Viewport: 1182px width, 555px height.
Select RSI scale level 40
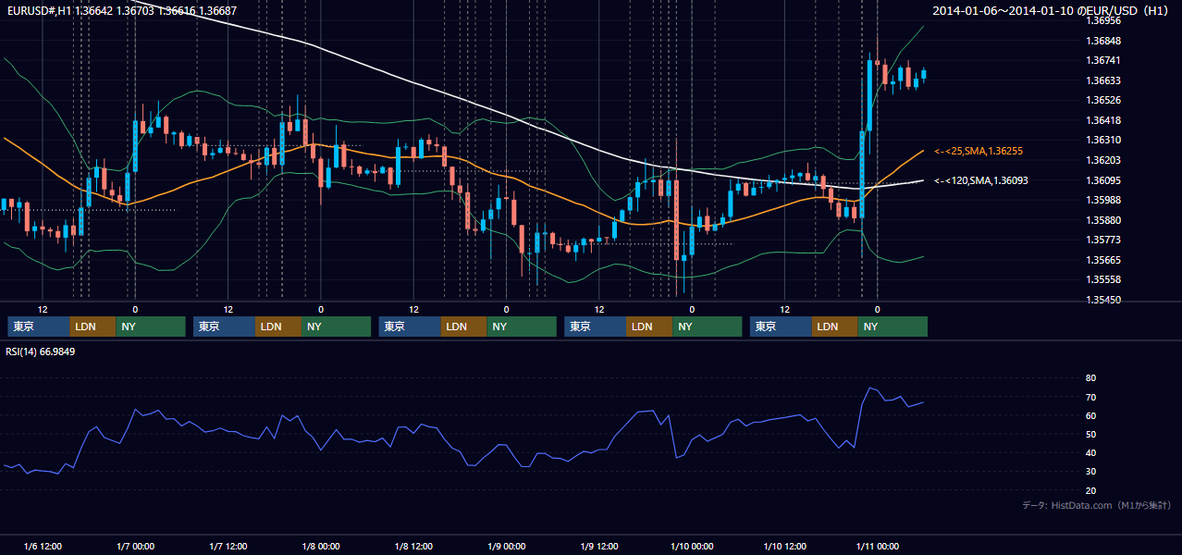1090,452
